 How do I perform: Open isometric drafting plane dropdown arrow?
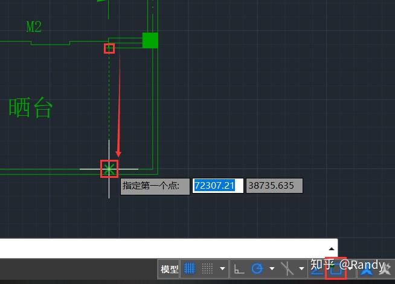(x=301, y=269)
